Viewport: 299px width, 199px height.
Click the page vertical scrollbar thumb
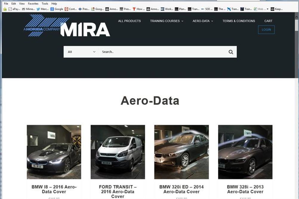pos(296,25)
